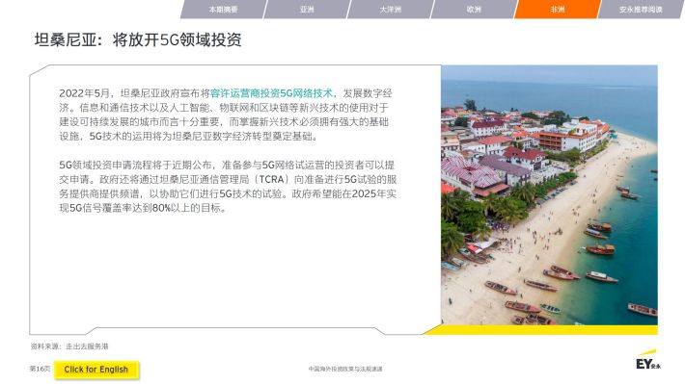685x384 pixels.
Task: Open the 本期摘要 navigation tab
Action: pyautogui.click(x=223, y=10)
